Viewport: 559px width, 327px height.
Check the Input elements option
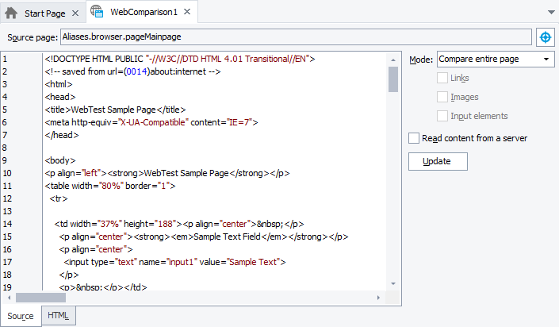pyautogui.click(x=442, y=116)
